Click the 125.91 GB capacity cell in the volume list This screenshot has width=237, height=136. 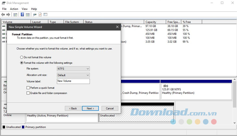pos(151,30)
